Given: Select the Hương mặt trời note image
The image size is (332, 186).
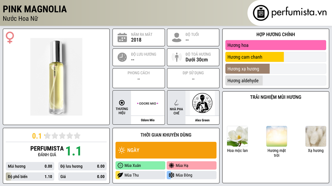Looking at the screenshot, I should point(277,136).
